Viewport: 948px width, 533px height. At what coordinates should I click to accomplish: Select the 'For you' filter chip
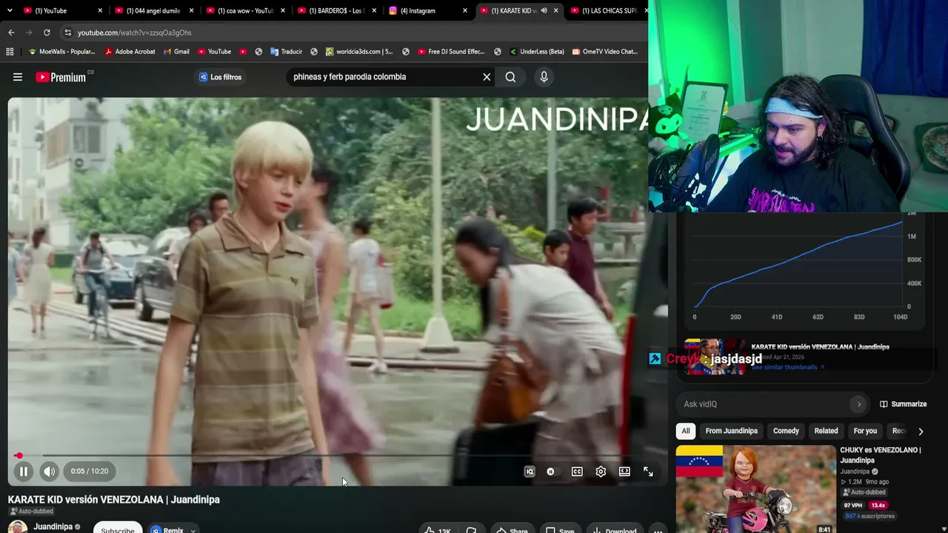865,431
